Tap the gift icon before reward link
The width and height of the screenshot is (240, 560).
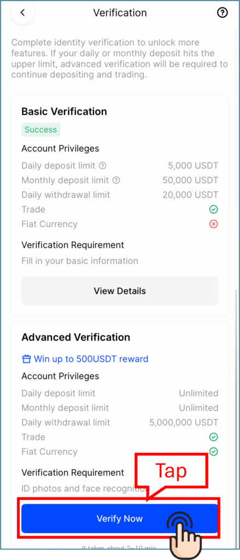coord(26,359)
